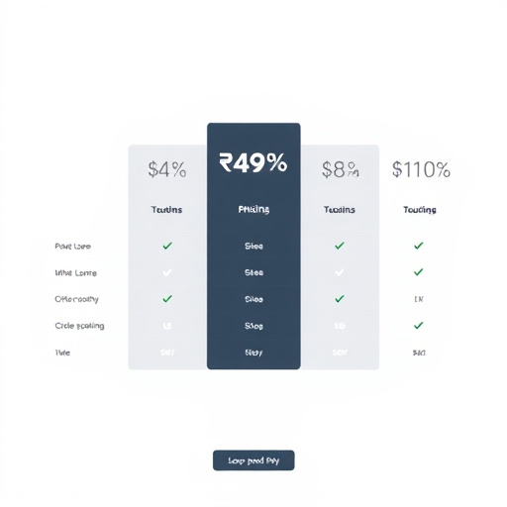Click the green checkmark in the $8 column's third row

pyautogui.click(x=340, y=299)
